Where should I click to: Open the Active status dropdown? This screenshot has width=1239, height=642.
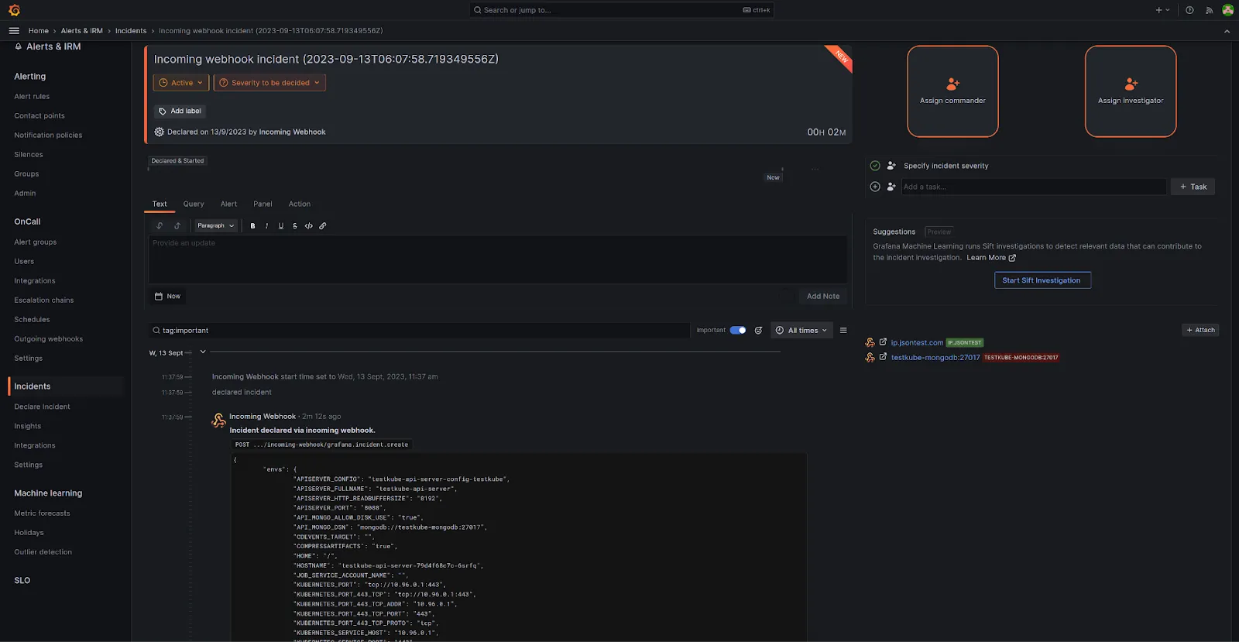tap(181, 83)
